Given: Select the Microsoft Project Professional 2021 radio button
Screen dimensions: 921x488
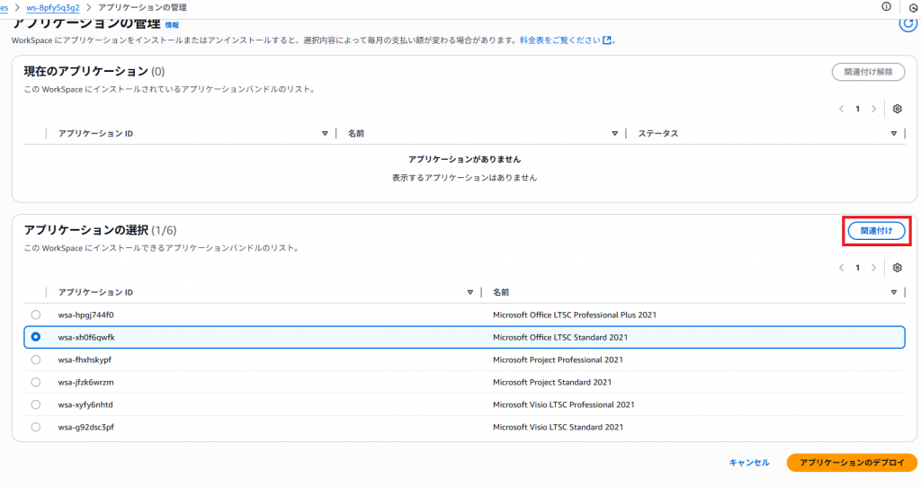Looking at the screenshot, I should [36, 359].
